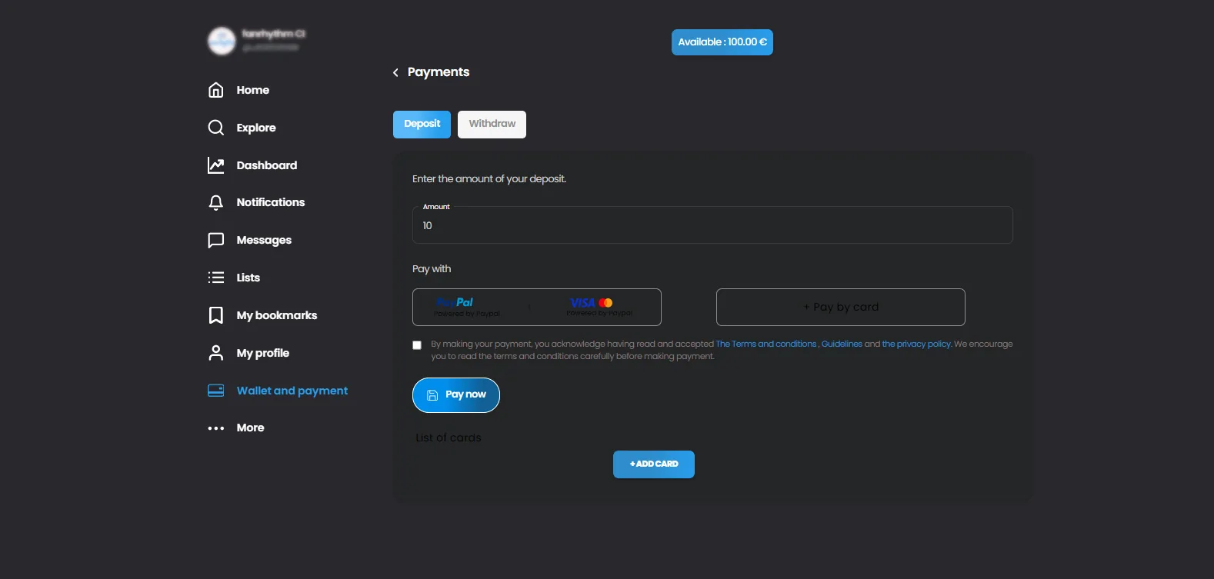Open Dashboard from the sidebar

(x=267, y=165)
